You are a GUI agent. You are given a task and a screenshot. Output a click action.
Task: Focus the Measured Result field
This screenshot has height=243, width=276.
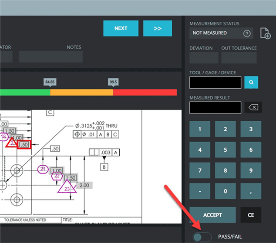pyautogui.click(x=215, y=107)
